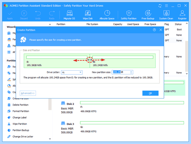
Task: Open the Migrate OS tool
Action: pyautogui.click(x=69, y=15)
